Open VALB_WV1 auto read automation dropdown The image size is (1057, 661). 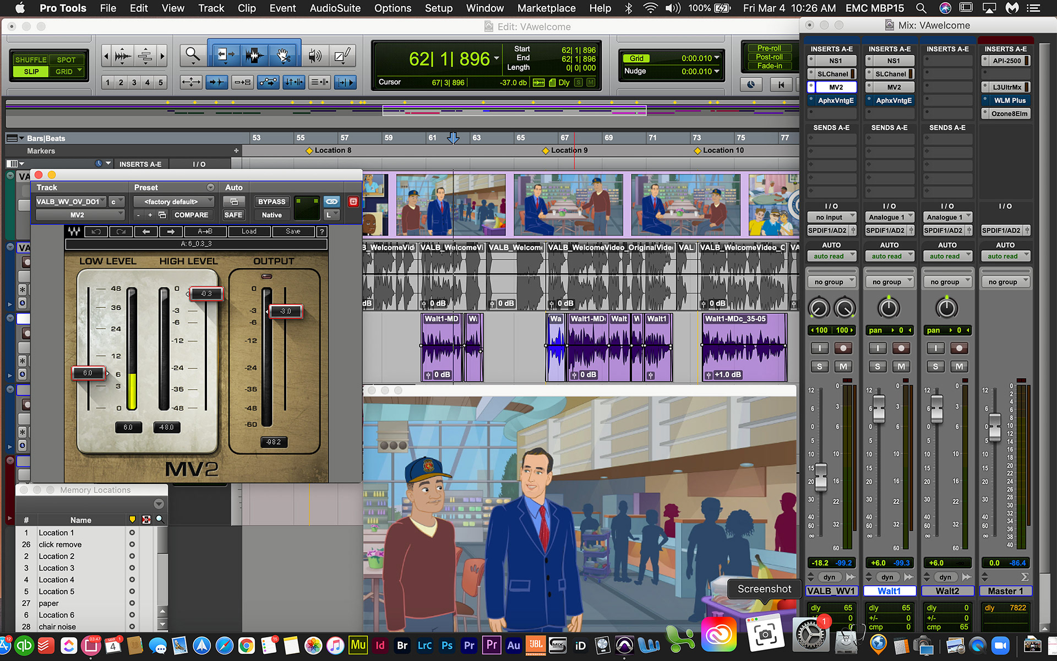(x=831, y=256)
